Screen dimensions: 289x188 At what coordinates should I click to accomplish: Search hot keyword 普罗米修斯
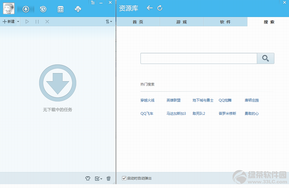[227, 114]
